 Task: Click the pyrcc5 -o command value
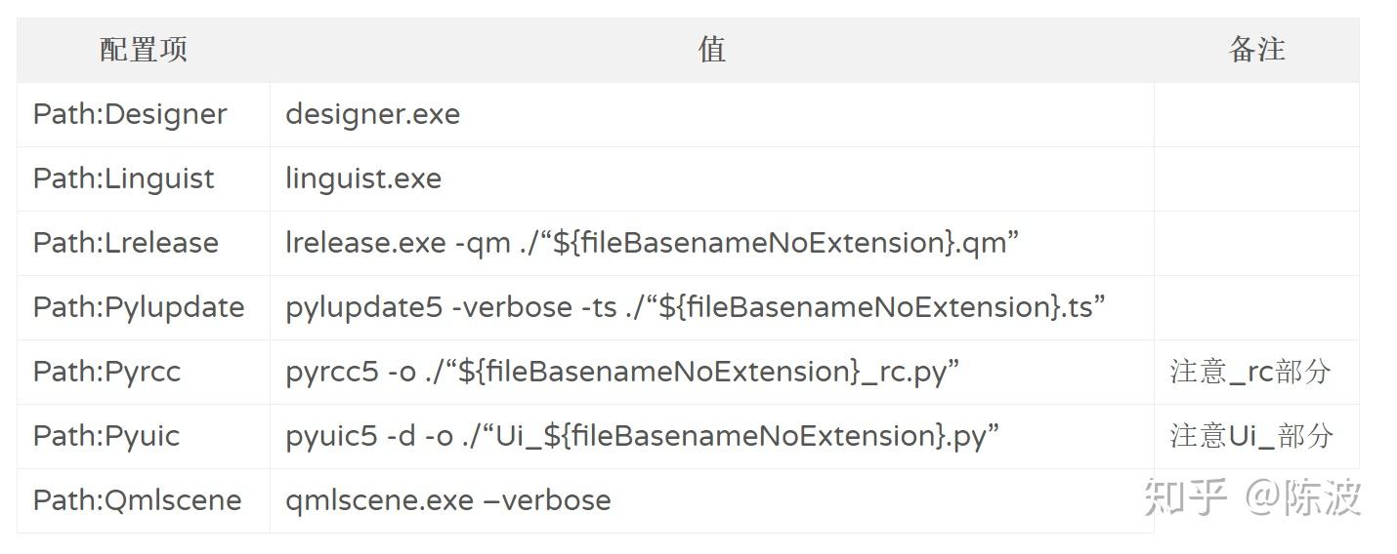(622, 372)
